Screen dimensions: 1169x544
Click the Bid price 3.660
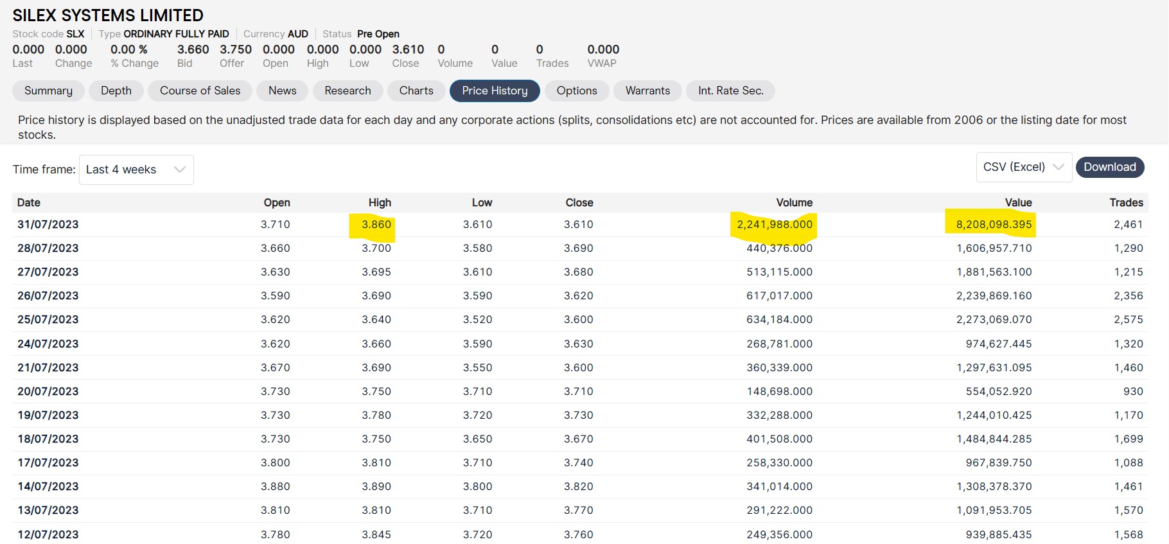coord(193,49)
